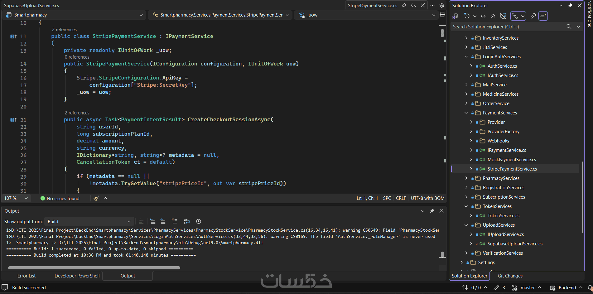
Task: Toggle Preview Selected Items button
Action: [543, 16]
